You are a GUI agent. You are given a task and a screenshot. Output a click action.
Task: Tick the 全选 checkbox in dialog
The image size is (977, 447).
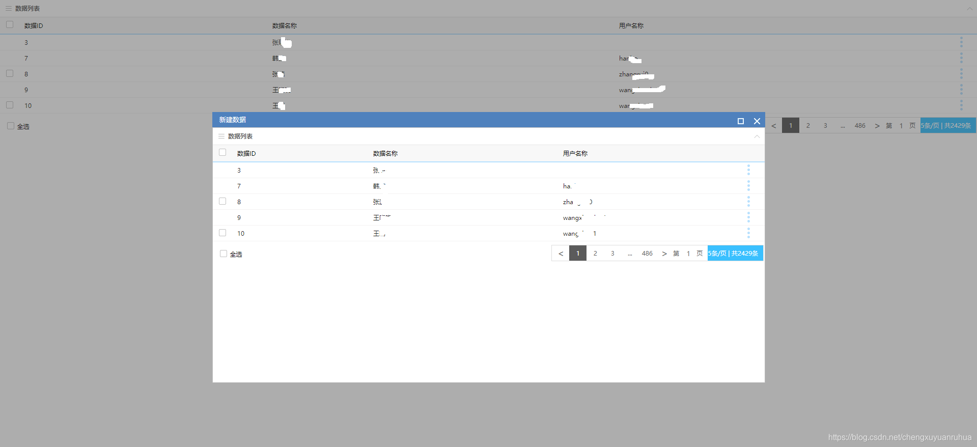224,254
